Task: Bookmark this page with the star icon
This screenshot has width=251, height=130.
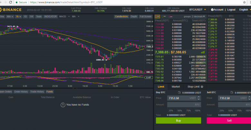Action: 244,2
